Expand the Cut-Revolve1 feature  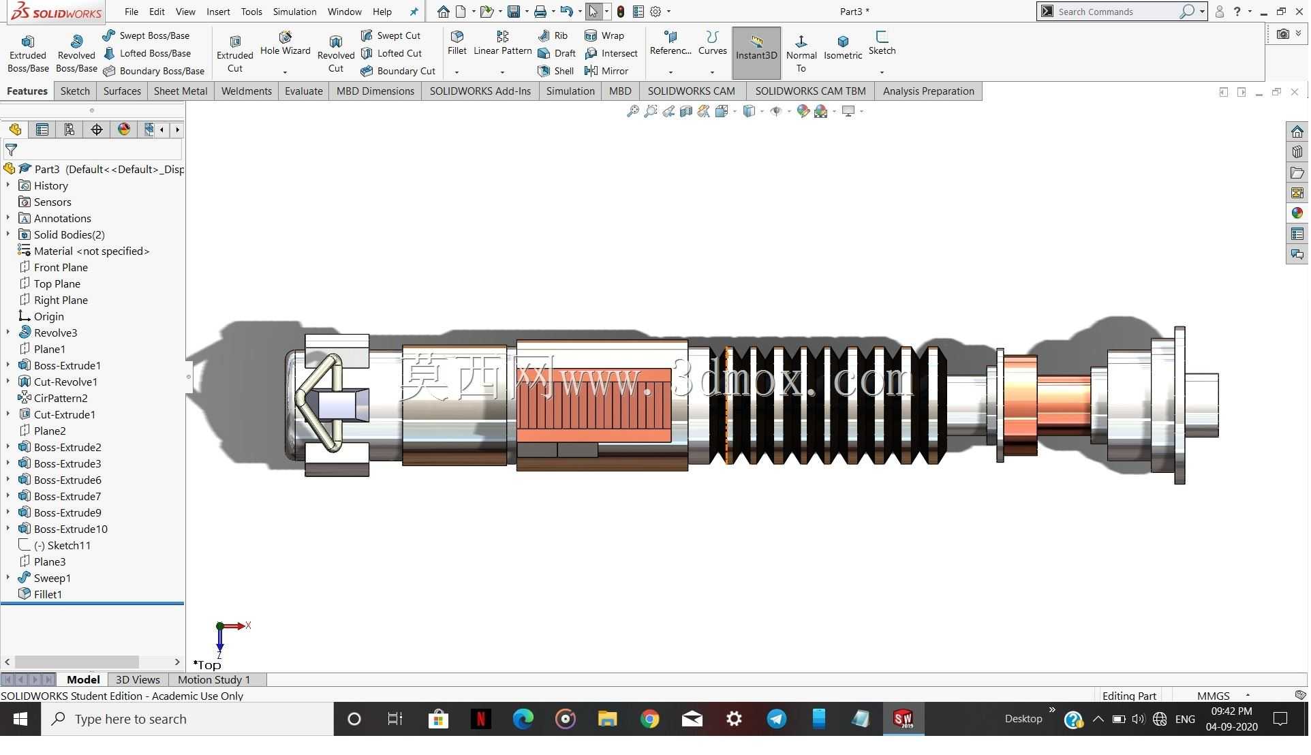(x=8, y=382)
